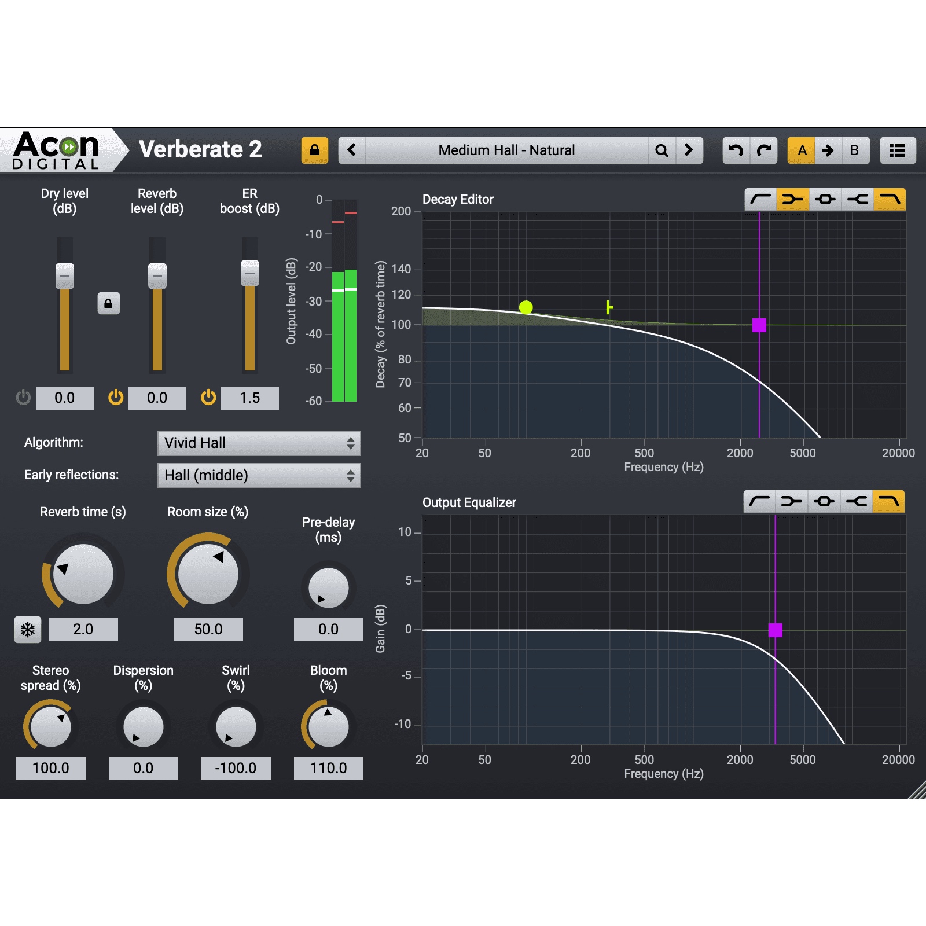Open the Early reflections dropdown
Image resolution: width=926 pixels, height=926 pixels.
[x=259, y=475]
